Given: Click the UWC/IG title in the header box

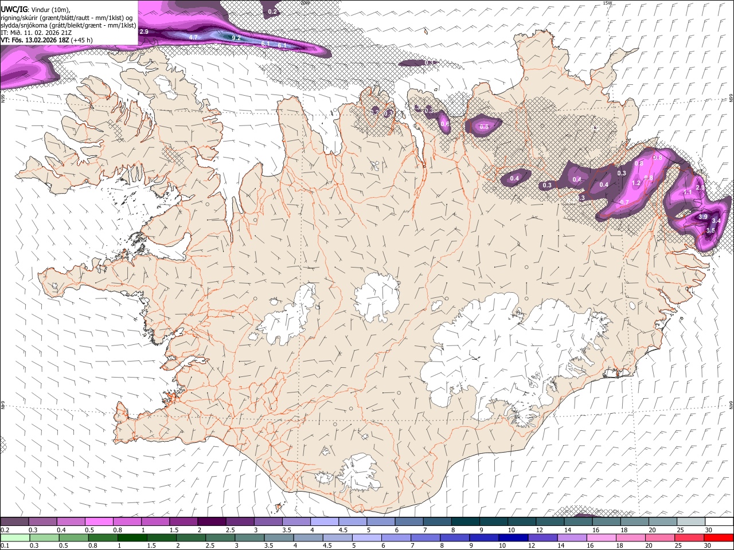Looking at the screenshot, I should [x=14, y=9].
